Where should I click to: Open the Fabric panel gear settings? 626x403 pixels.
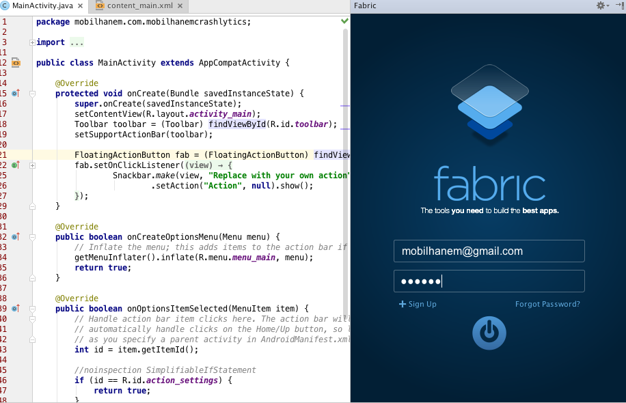tap(601, 5)
